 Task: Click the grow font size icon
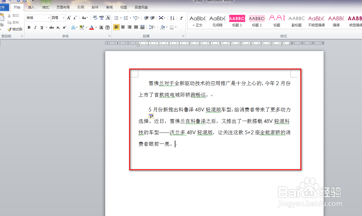coord(69,18)
